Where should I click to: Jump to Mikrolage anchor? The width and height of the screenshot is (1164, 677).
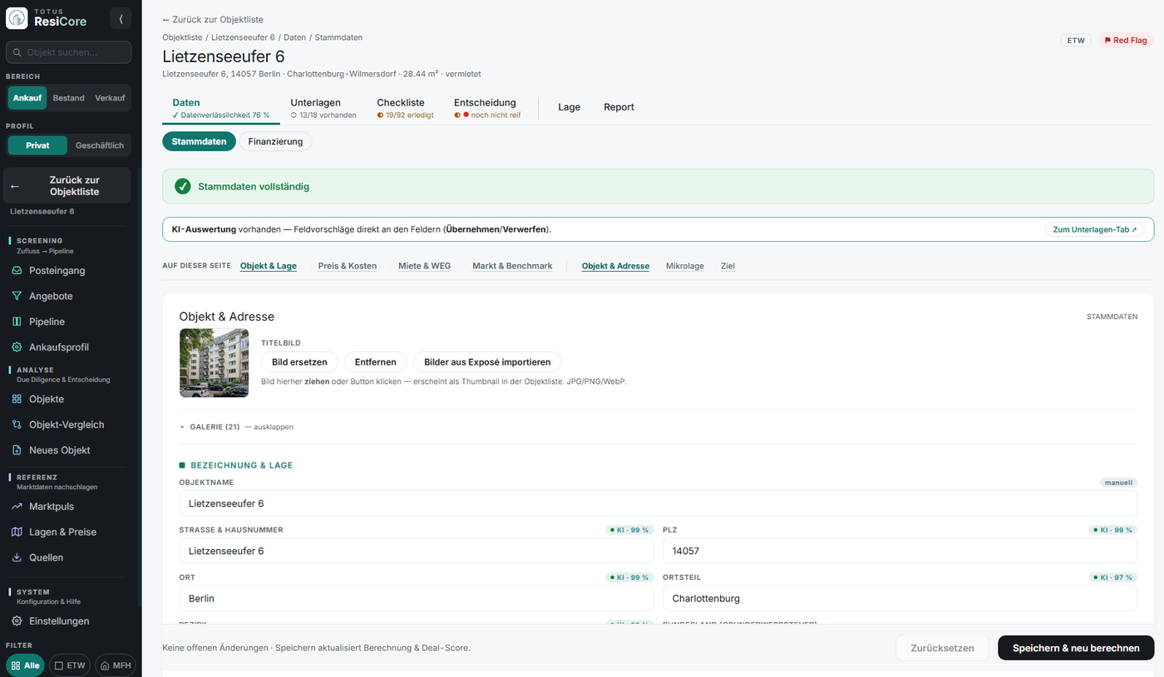click(x=685, y=266)
